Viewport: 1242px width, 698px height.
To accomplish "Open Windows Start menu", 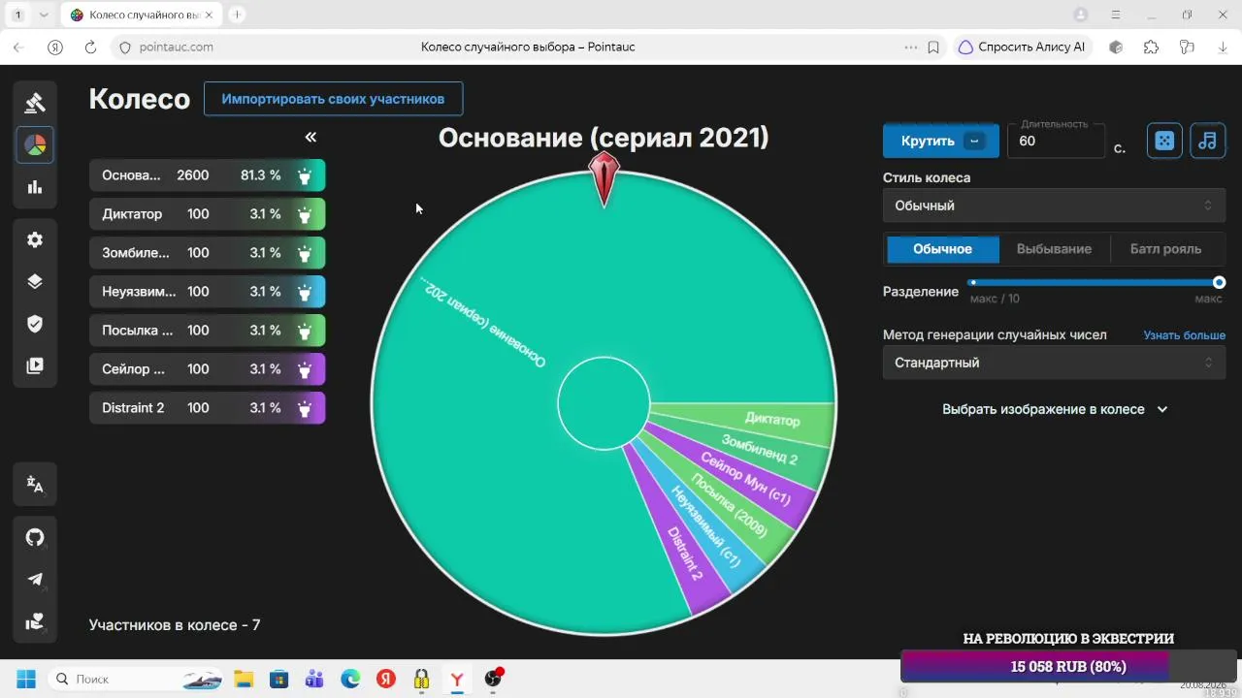I will click(x=26, y=679).
